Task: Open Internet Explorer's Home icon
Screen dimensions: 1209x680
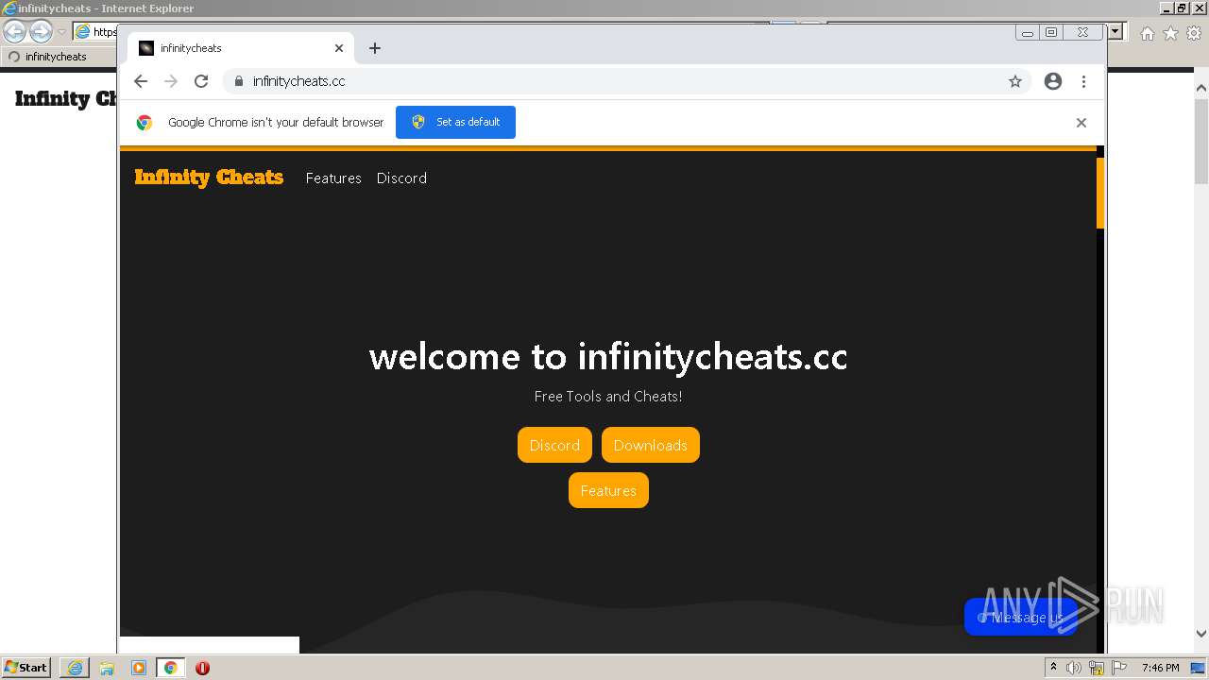Action: click(1147, 33)
